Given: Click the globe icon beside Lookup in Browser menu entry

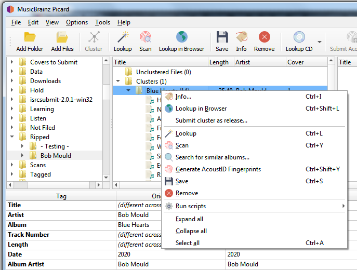Looking at the screenshot, I should coord(169,109).
